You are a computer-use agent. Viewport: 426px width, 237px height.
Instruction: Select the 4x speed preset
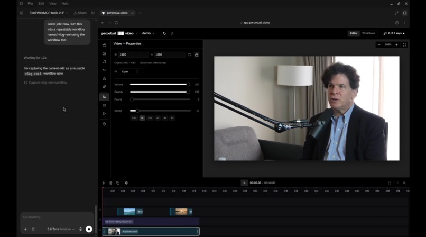click(x=165, y=118)
